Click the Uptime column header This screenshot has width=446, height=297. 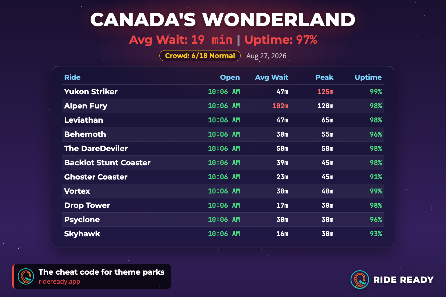(368, 77)
